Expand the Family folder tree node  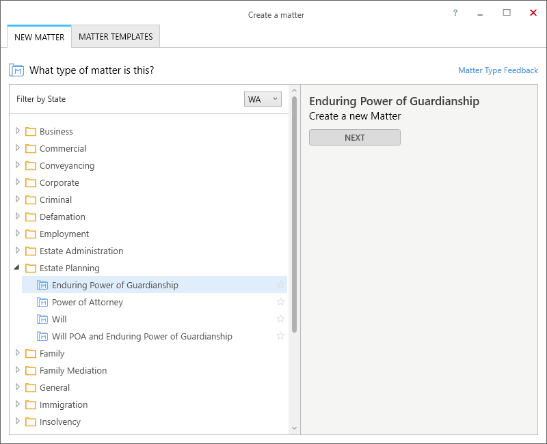click(x=18, y=352)
